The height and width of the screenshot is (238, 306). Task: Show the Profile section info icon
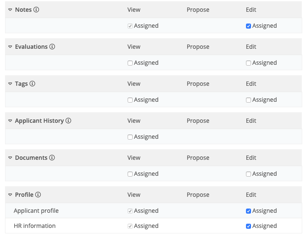(x=38, y=195)
